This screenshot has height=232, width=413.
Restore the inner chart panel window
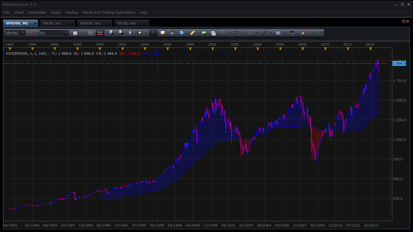[403, 21]
